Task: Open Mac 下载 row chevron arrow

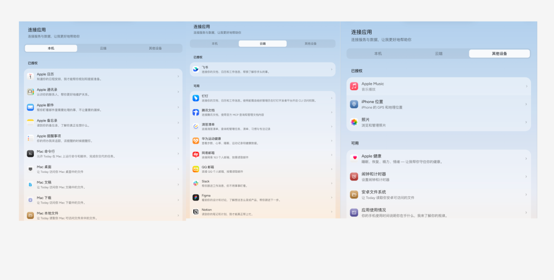Action: 178,200
